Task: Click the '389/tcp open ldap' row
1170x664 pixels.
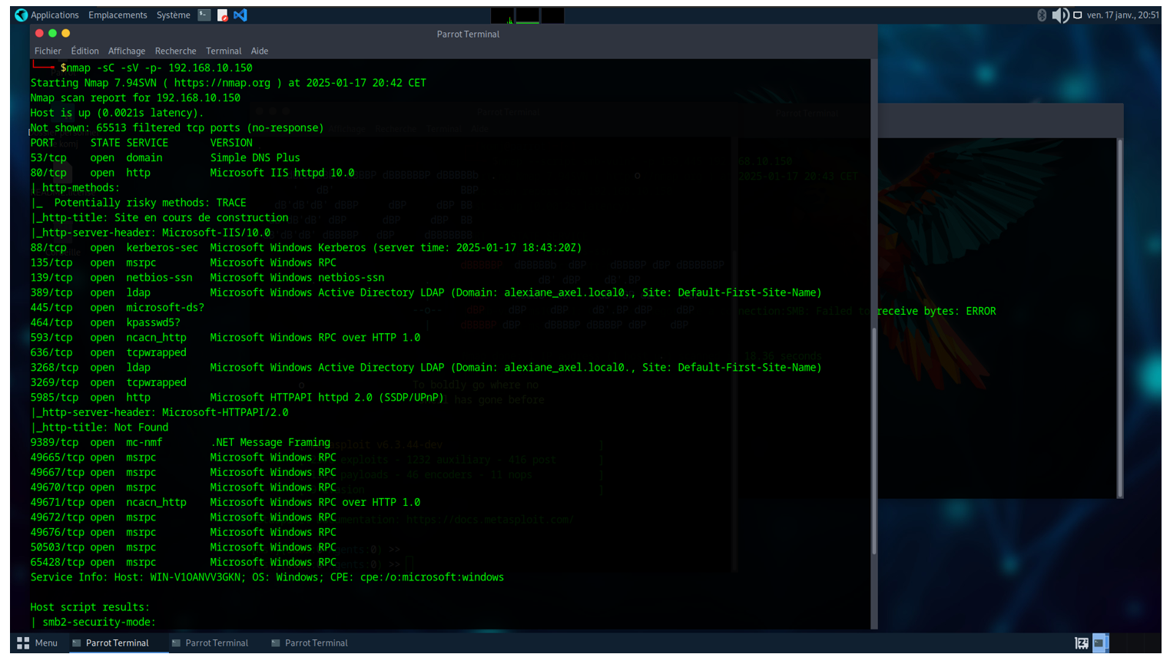Action: tap(426, 292)
